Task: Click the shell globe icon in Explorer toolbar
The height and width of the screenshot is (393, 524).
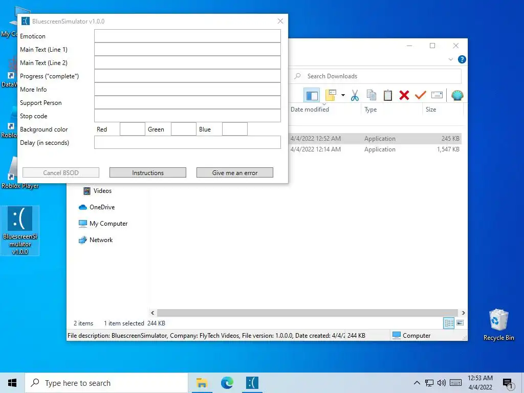Action: (x=457, y=96)
